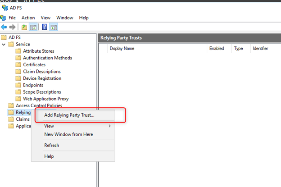The width and height of the screenshot is (281, 187).
Task: Select the AD FS root tree label
Action: click(15, 37)
